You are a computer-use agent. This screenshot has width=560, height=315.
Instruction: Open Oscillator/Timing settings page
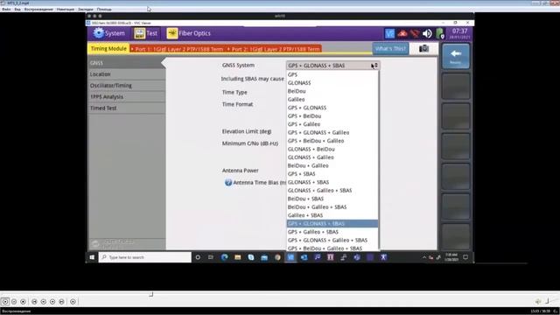click(x=126, y=86)
